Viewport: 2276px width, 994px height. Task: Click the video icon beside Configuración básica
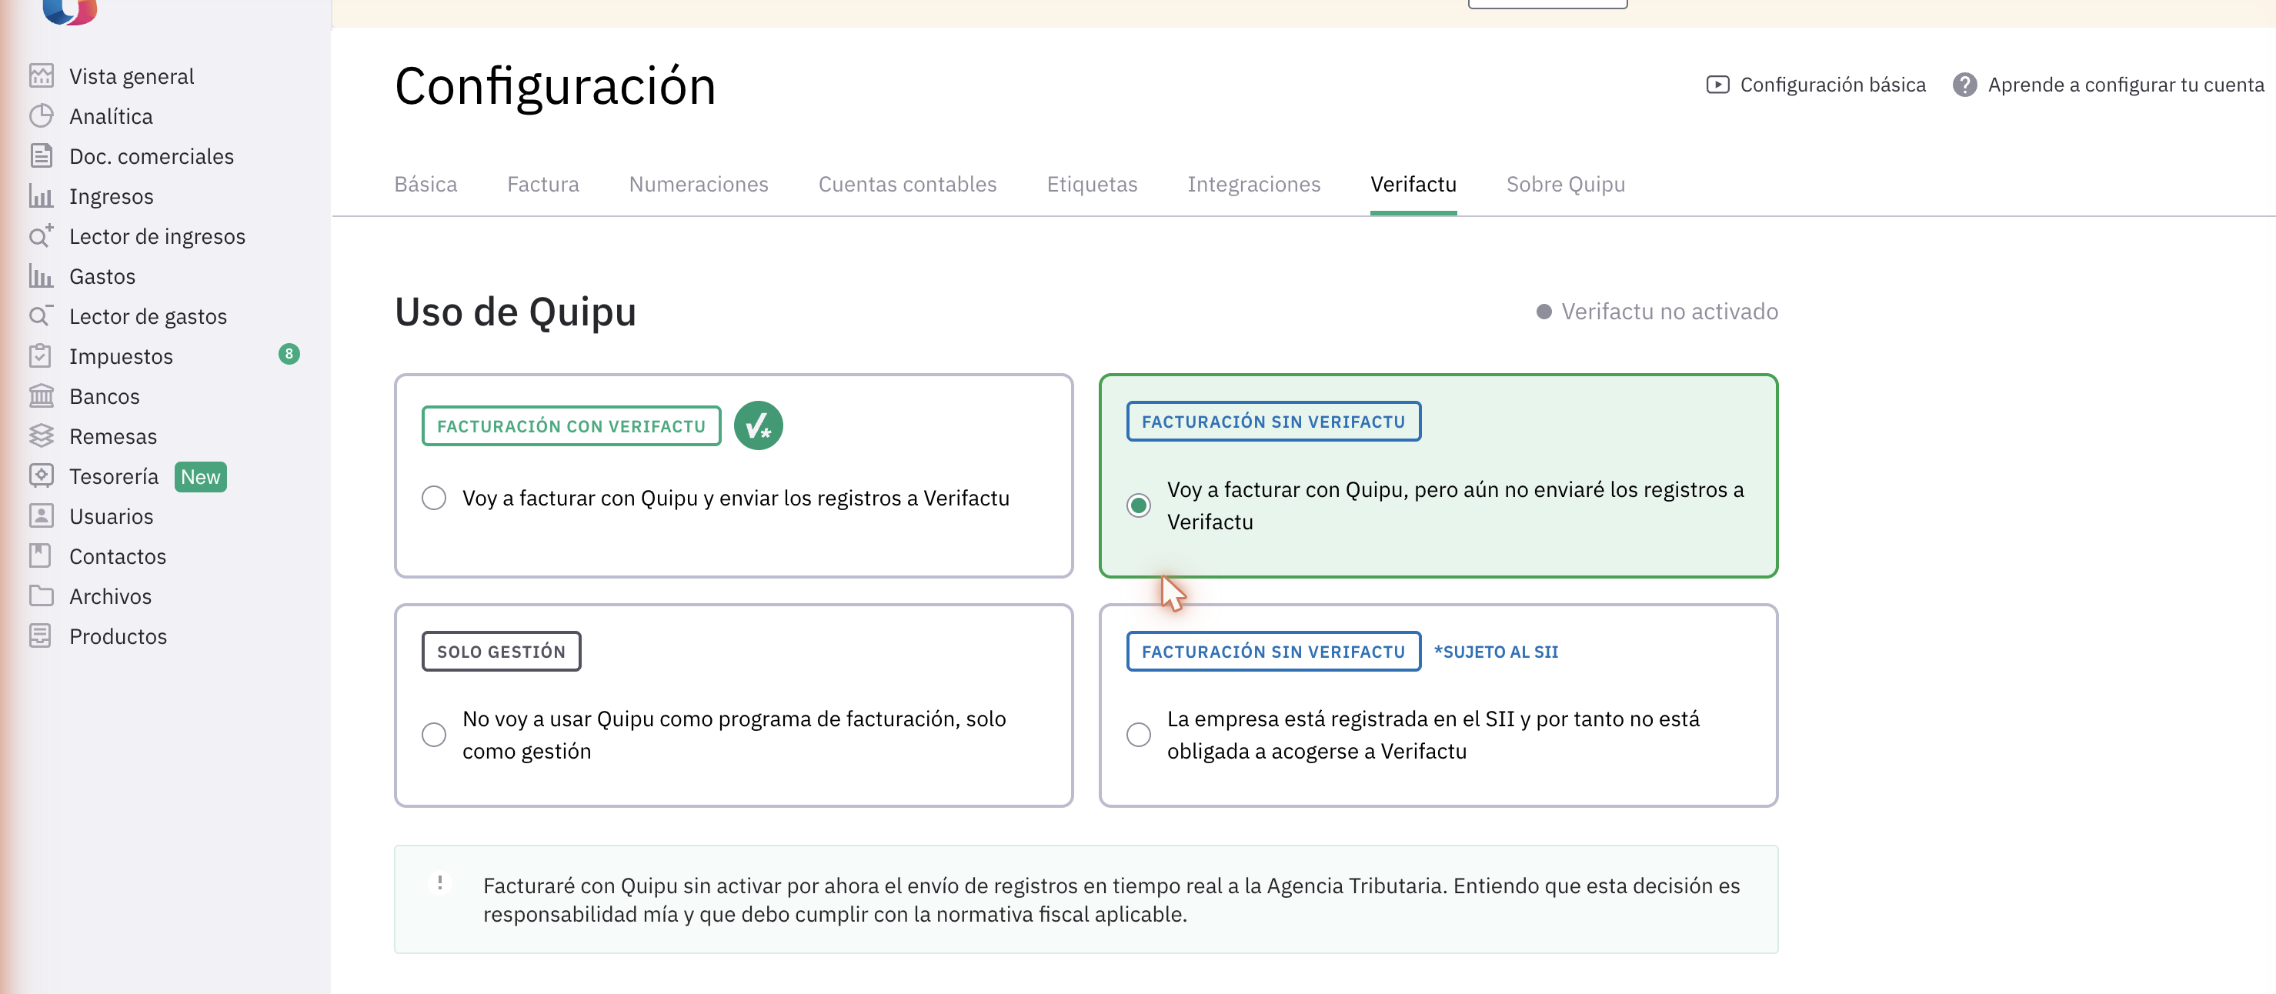click(x=1717, y=85)
